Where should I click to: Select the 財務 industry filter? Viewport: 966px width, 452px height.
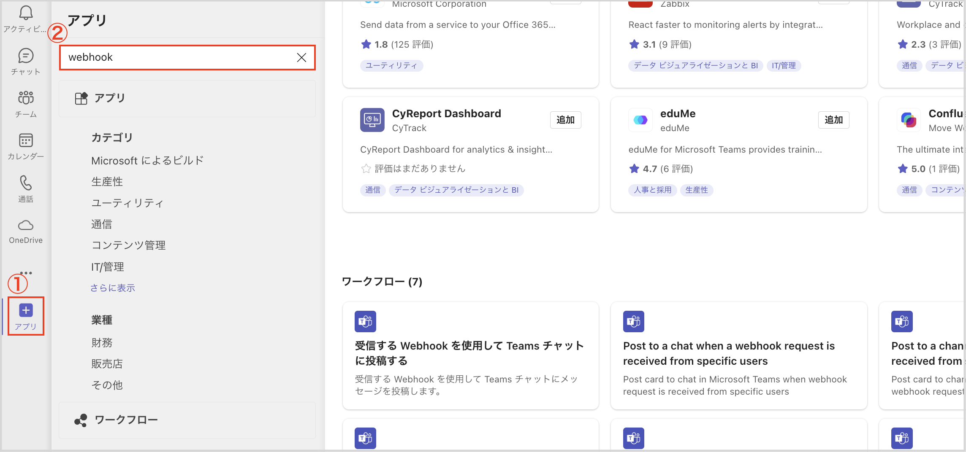click(x=102, y=342)
